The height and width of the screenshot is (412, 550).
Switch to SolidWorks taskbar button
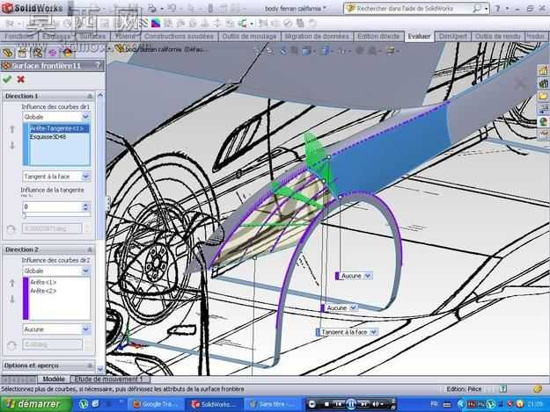point(214,404)
